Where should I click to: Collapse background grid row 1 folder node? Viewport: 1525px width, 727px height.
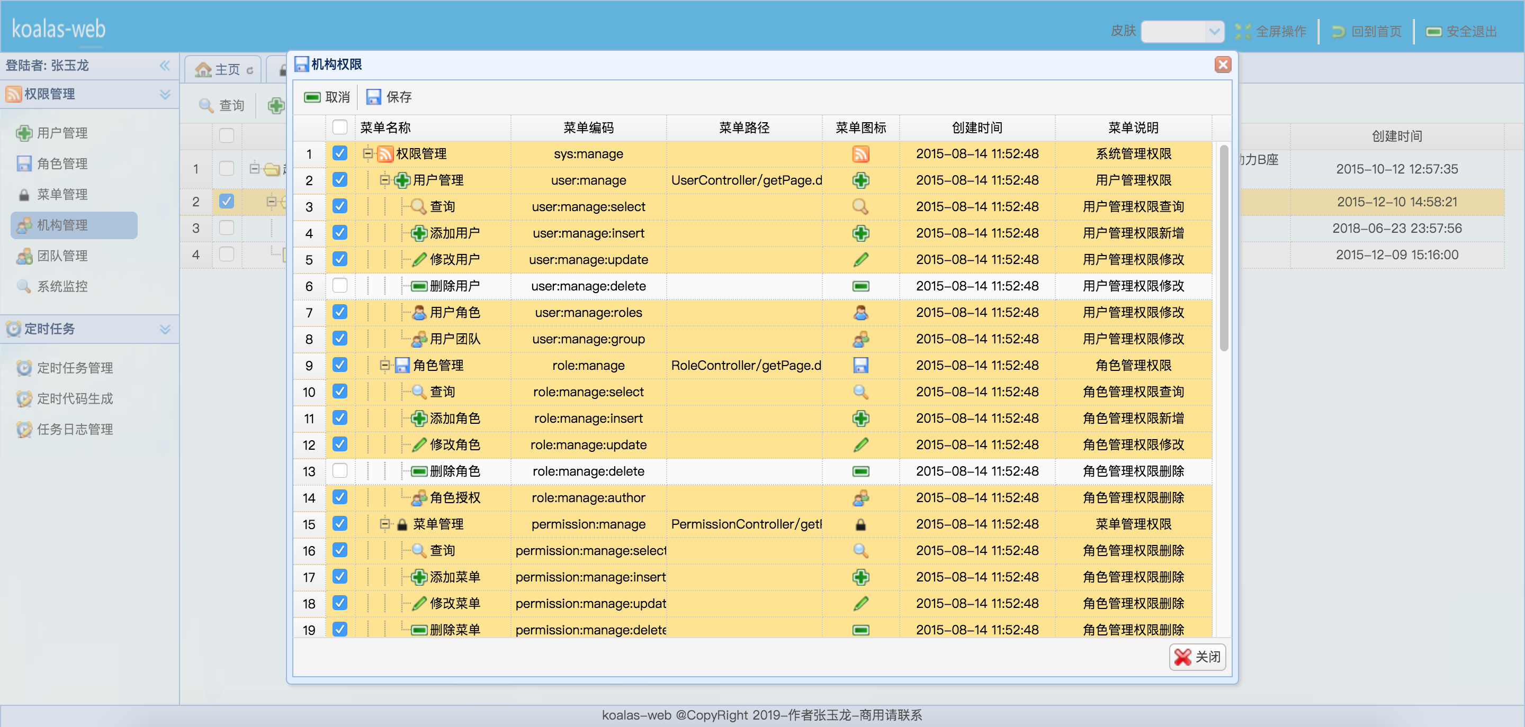[x=255, y=169]
